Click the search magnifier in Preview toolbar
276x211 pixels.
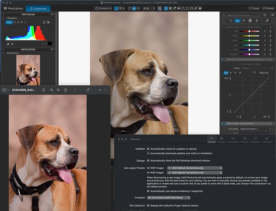tap(106, 90)
